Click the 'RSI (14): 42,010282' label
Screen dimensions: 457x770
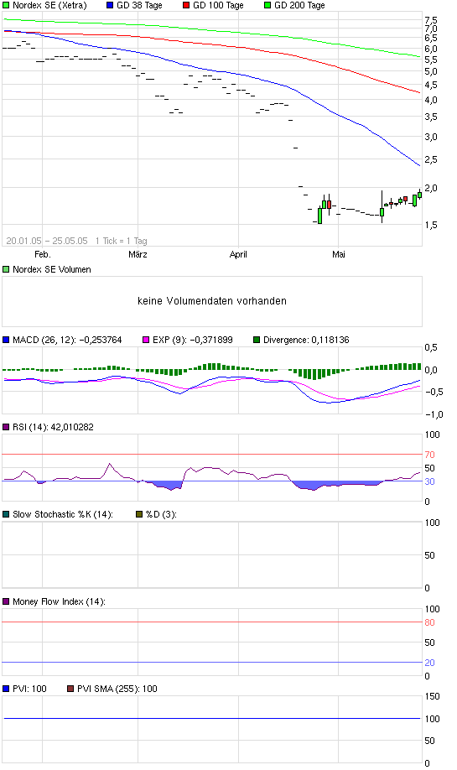(53, 427)
